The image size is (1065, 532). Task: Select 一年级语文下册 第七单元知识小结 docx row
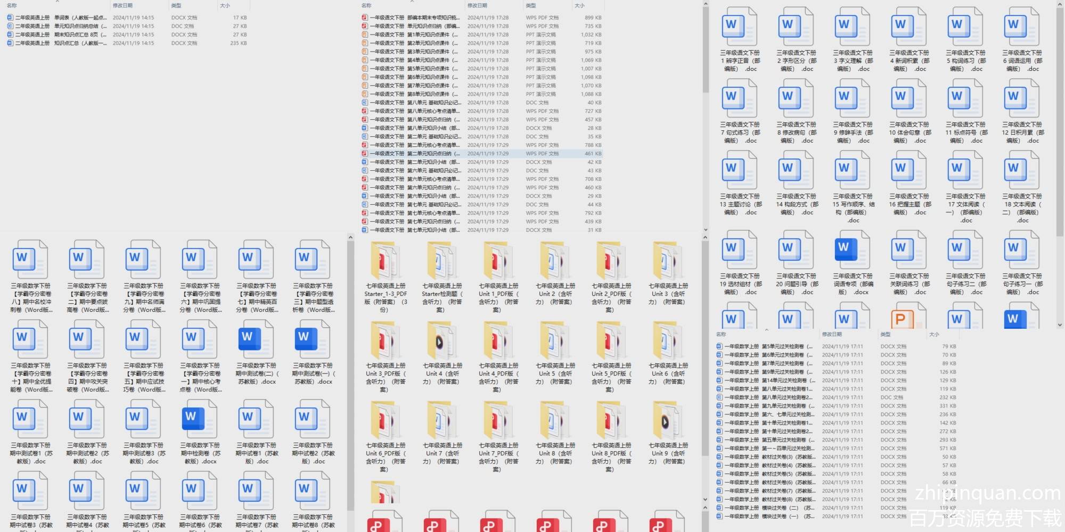coord(482,230)
